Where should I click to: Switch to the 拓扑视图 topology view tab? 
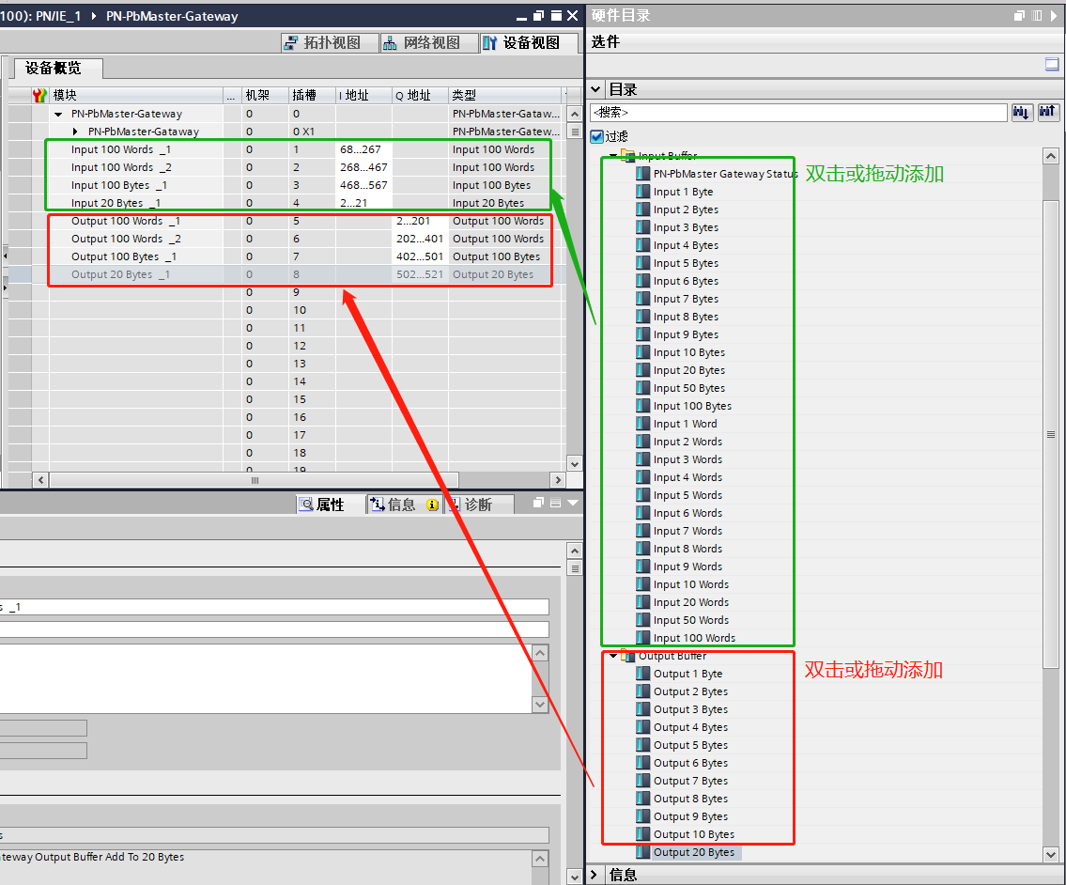click(x=330, y=43)
